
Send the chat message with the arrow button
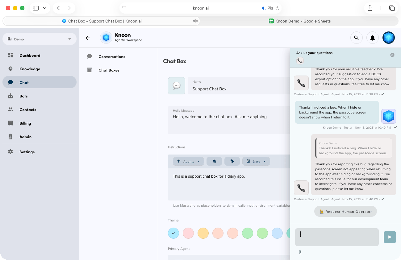click(390, 237)
